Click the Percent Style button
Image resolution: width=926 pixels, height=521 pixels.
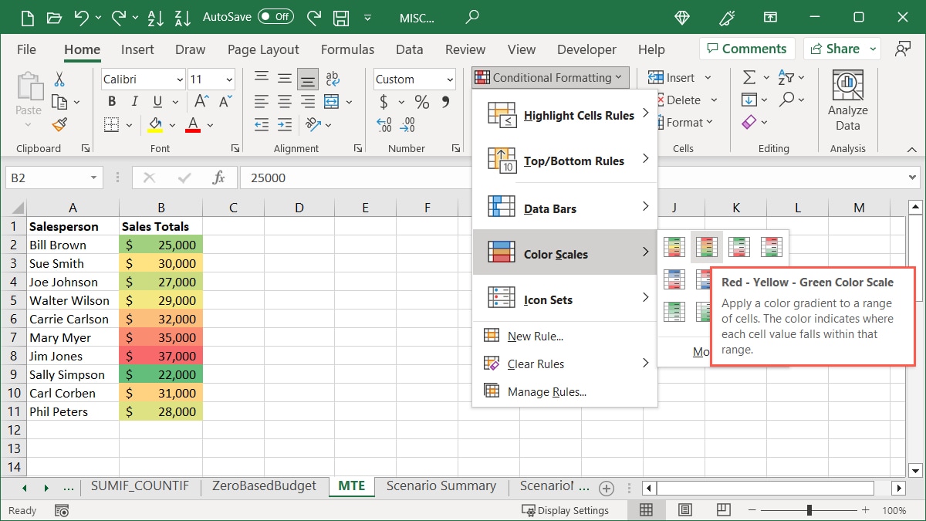[x=421, y=102]
